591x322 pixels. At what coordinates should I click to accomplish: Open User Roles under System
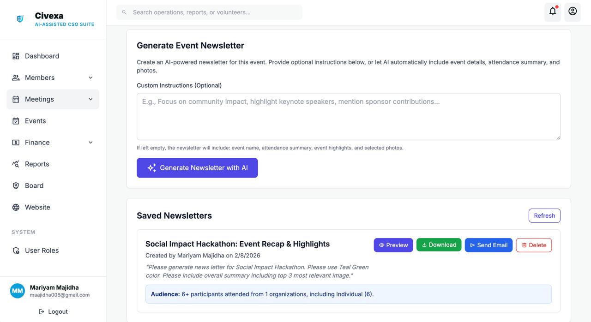coord(53,250)
